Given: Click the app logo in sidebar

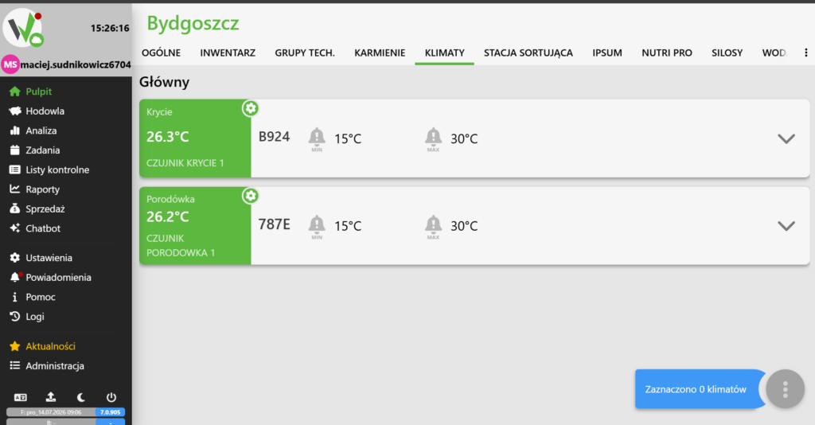Looking at the screenshot, I should click(x=23, y=28).
